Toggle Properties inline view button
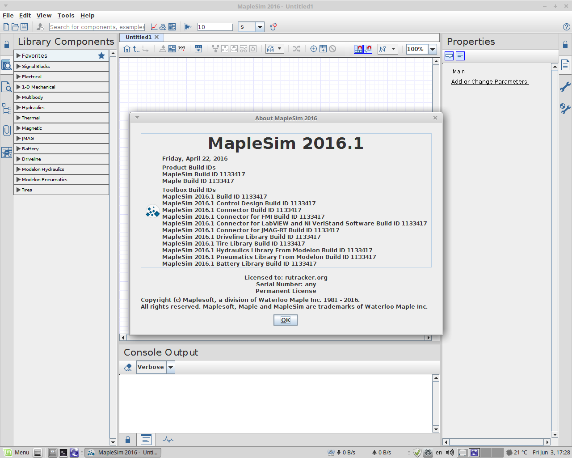Screen dimensions: 572x458 [450, 56]
